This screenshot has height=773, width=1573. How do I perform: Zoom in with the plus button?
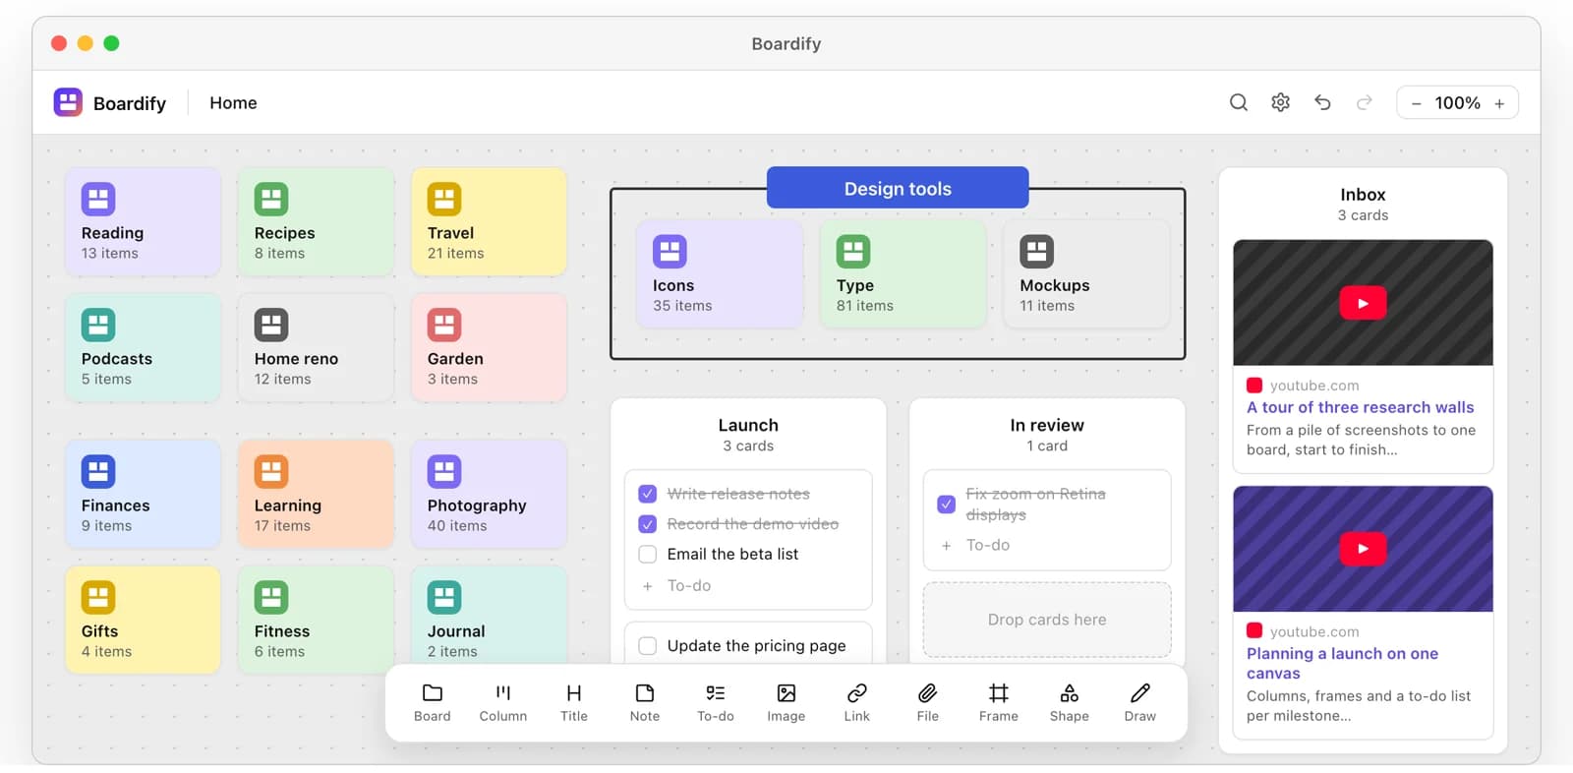pyautogui.click(x=1499, y=103)
